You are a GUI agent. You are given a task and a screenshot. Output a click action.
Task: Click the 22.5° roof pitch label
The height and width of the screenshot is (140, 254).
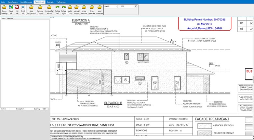click(x=173, y=41)
